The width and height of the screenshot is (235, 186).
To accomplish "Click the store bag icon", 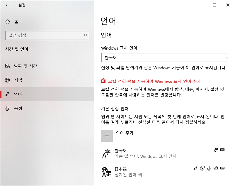I will (x=103, y=81).
